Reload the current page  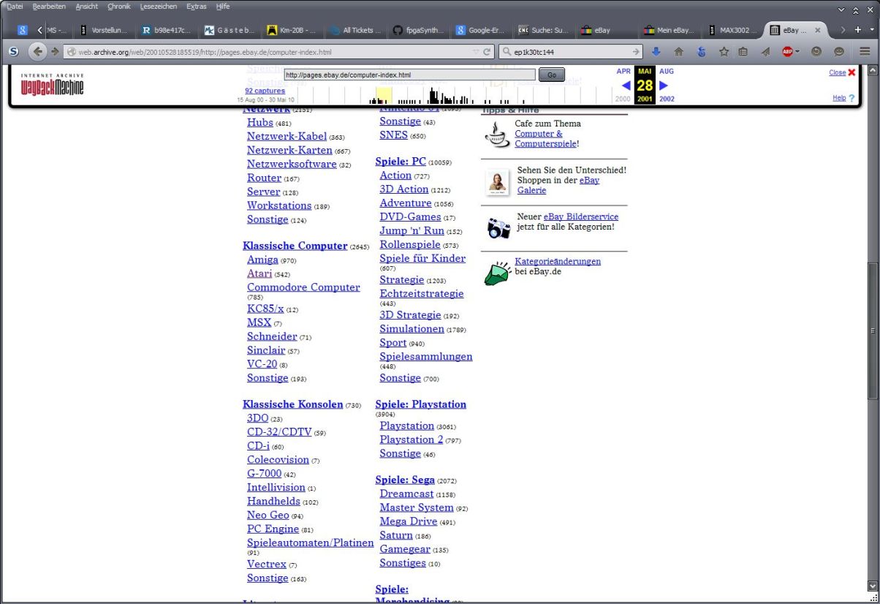(488, 52)
